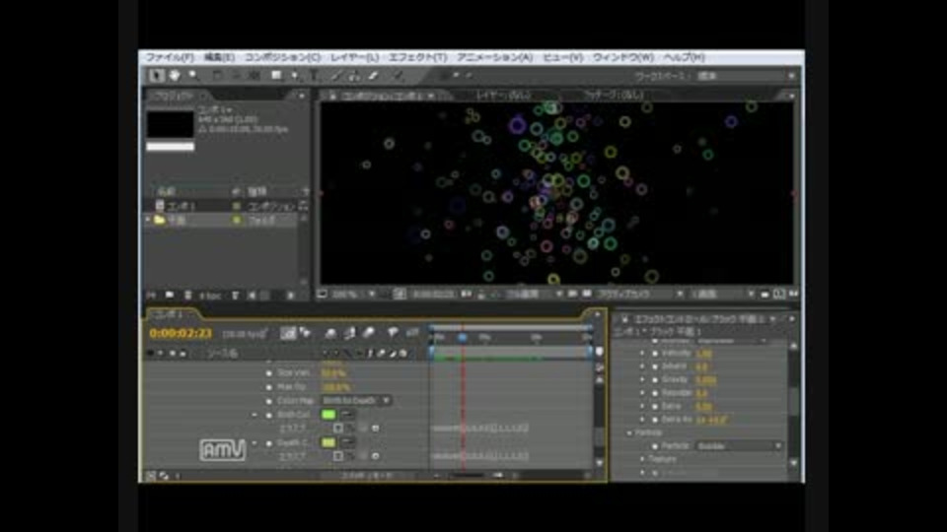
Task: Click pixel aspect correction icon in viewer footer
Action: point(765,295)
